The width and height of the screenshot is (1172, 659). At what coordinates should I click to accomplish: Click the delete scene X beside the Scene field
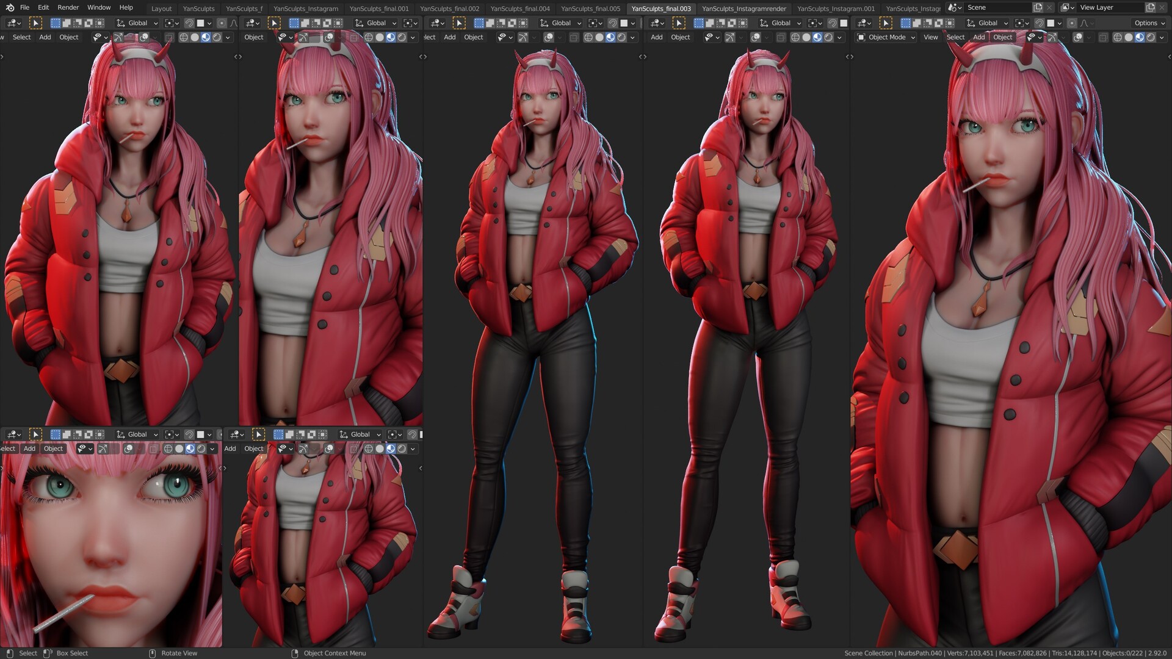point(1050,7)
